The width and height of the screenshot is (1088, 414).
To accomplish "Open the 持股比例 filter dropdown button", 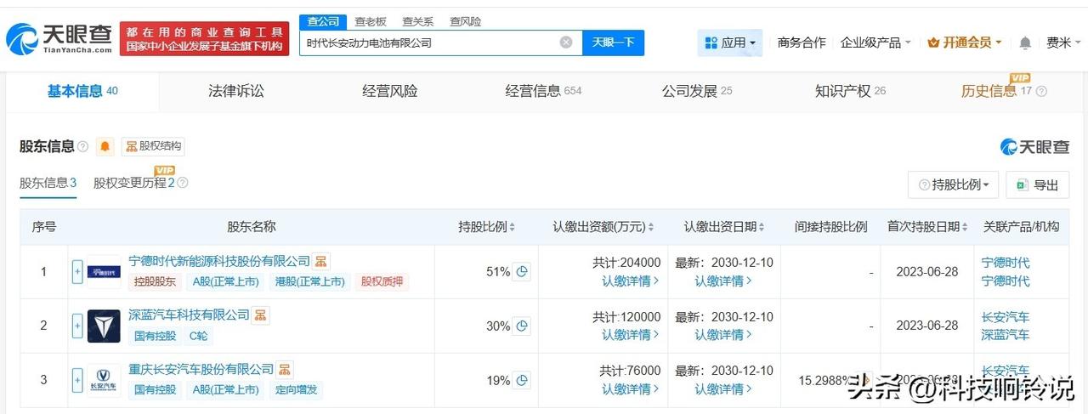I will pos(954,184).
